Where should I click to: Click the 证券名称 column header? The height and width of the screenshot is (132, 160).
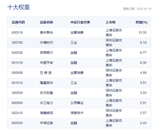[46, 22]
